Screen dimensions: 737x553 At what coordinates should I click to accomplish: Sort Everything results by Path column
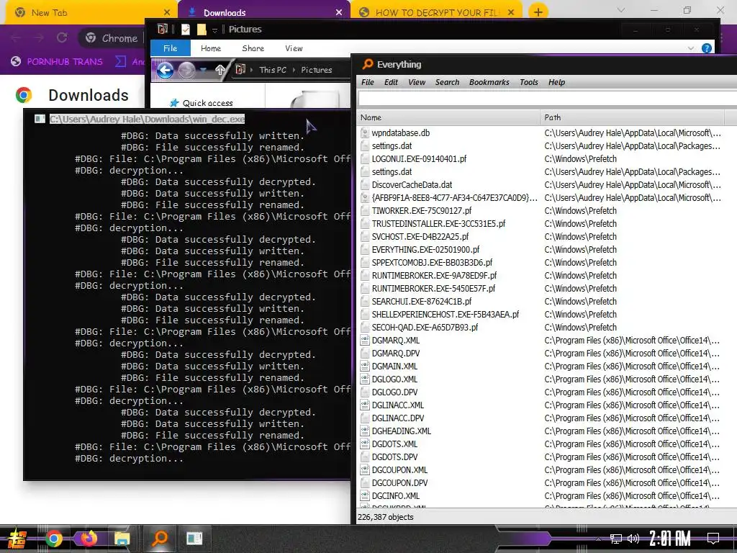point(632,117)
